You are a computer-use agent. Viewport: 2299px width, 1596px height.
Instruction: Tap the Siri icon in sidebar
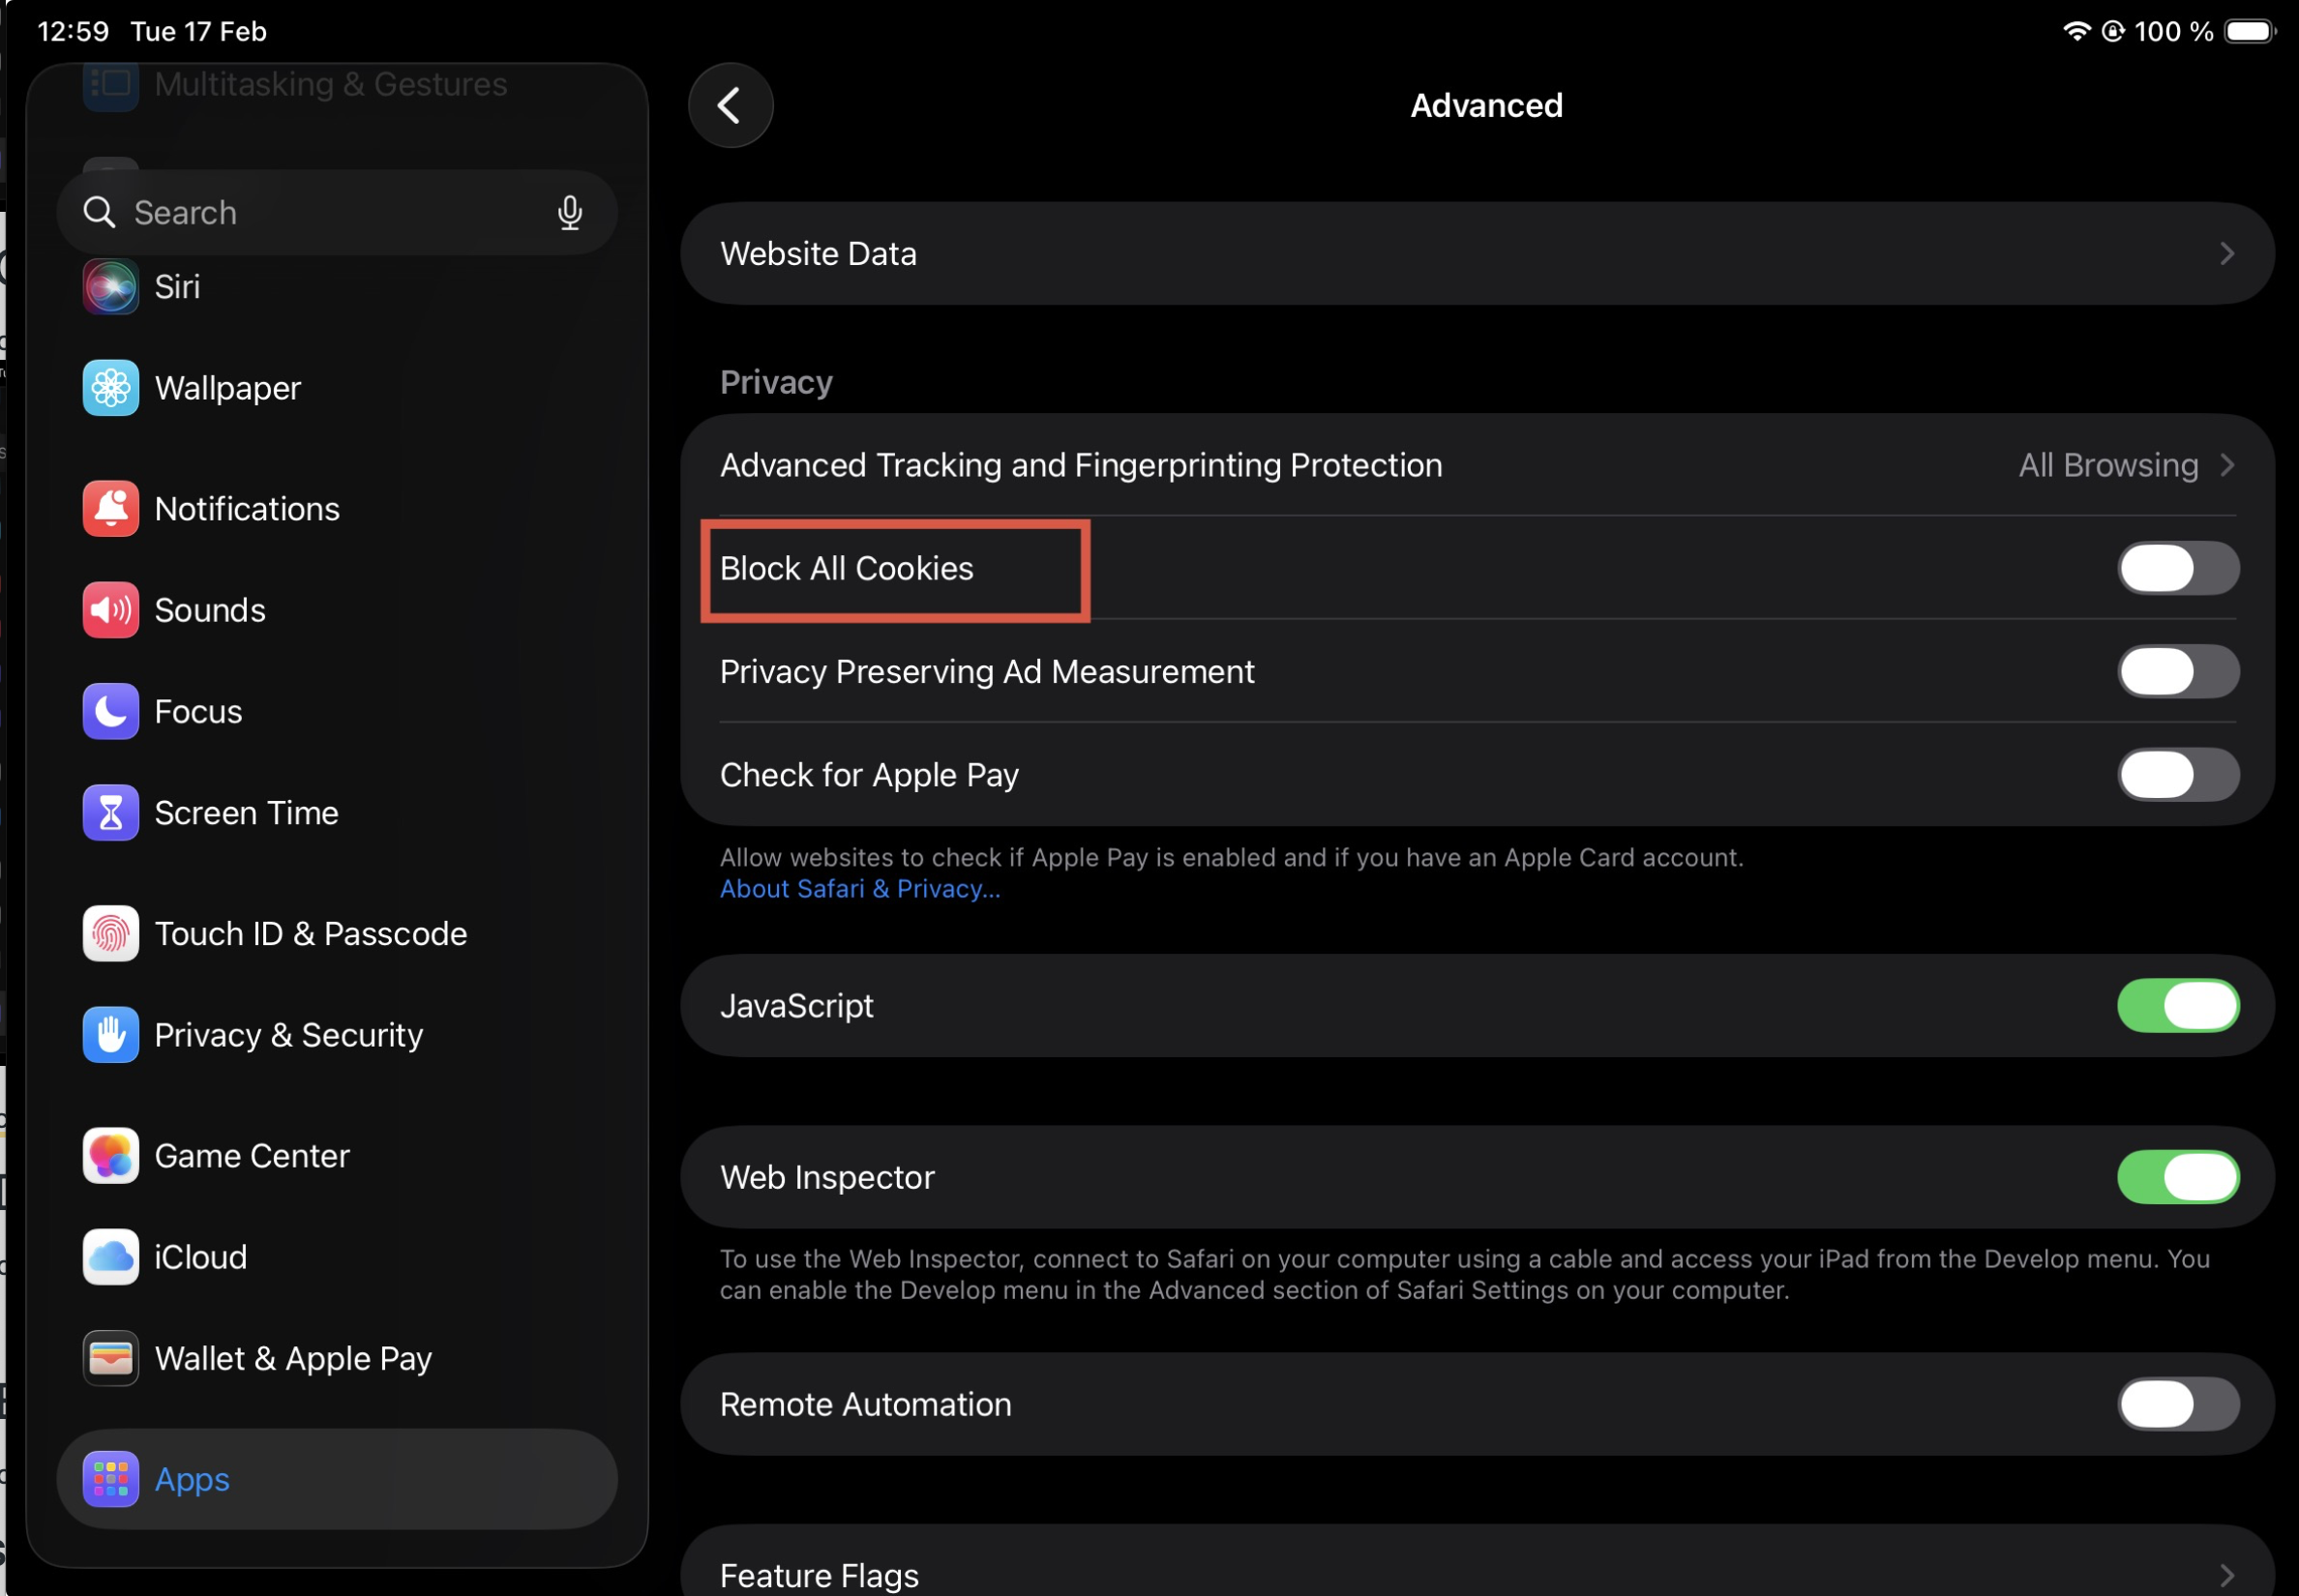point(110,287)
